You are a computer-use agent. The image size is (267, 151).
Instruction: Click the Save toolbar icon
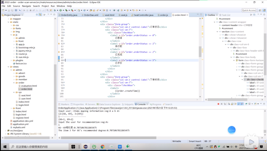coord(9,10)
